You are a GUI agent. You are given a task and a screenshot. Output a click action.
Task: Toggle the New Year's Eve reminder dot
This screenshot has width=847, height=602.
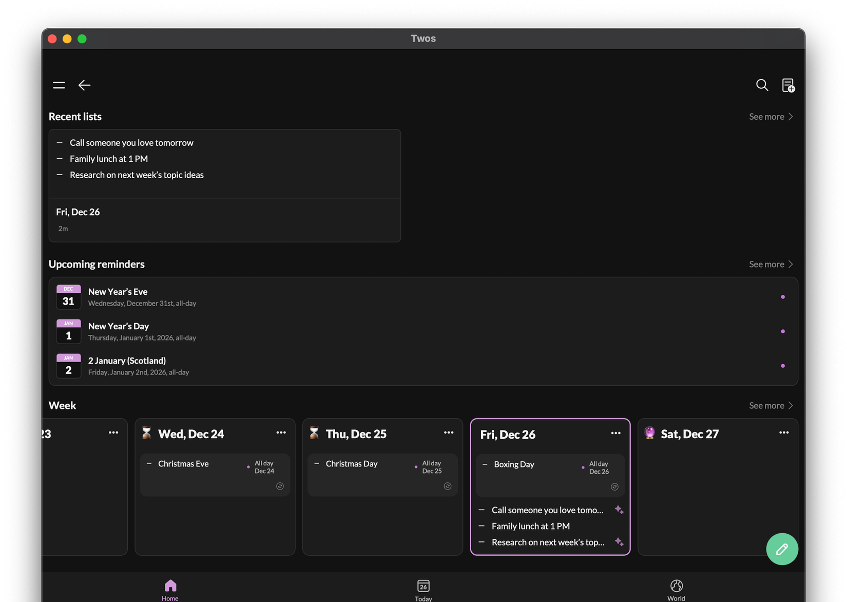pyautogui.click(x=782, y=297)
